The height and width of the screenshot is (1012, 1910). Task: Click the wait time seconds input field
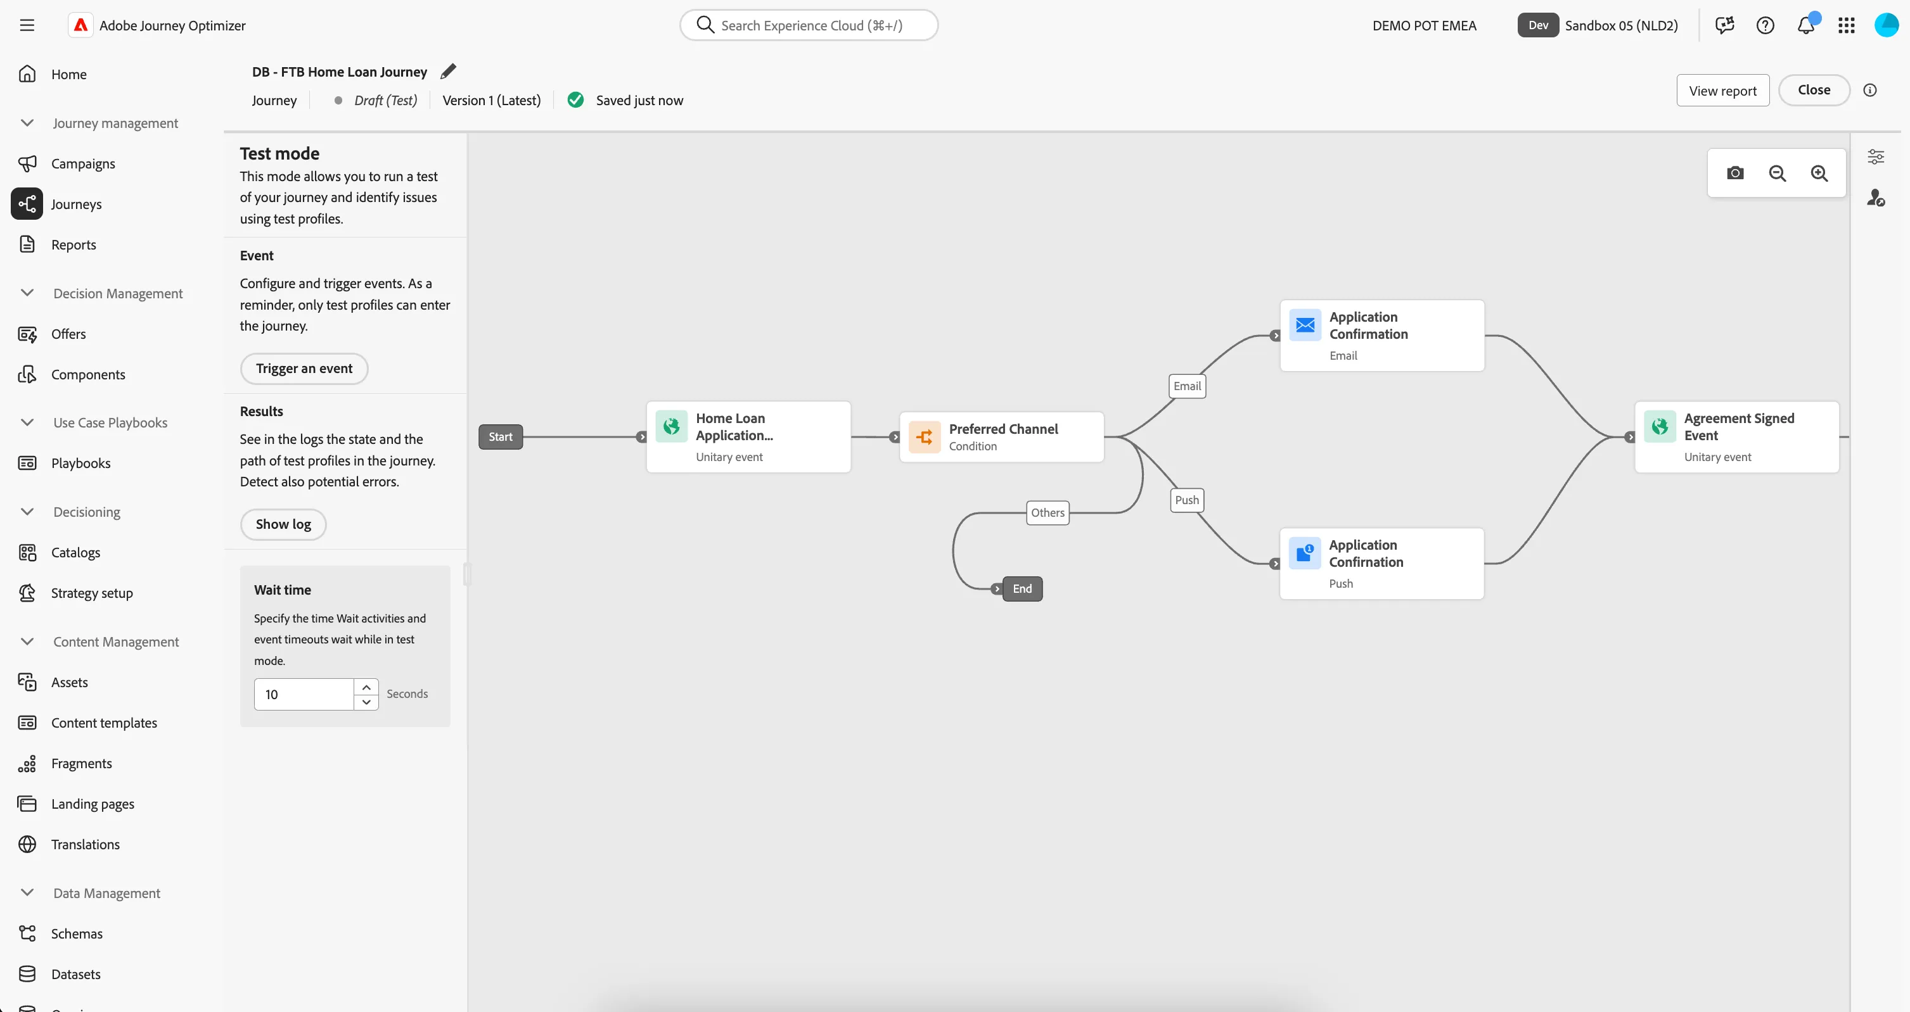point(304,694)
